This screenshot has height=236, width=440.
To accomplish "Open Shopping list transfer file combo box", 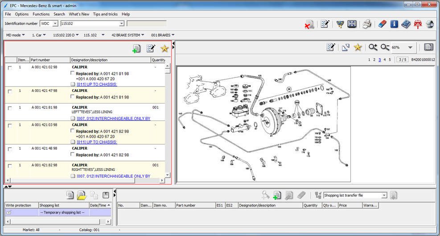I will coord(355,195).
